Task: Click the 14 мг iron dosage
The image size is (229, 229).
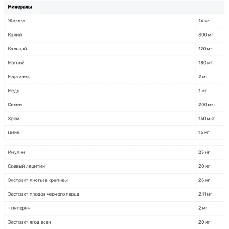Action: point(204,21)
